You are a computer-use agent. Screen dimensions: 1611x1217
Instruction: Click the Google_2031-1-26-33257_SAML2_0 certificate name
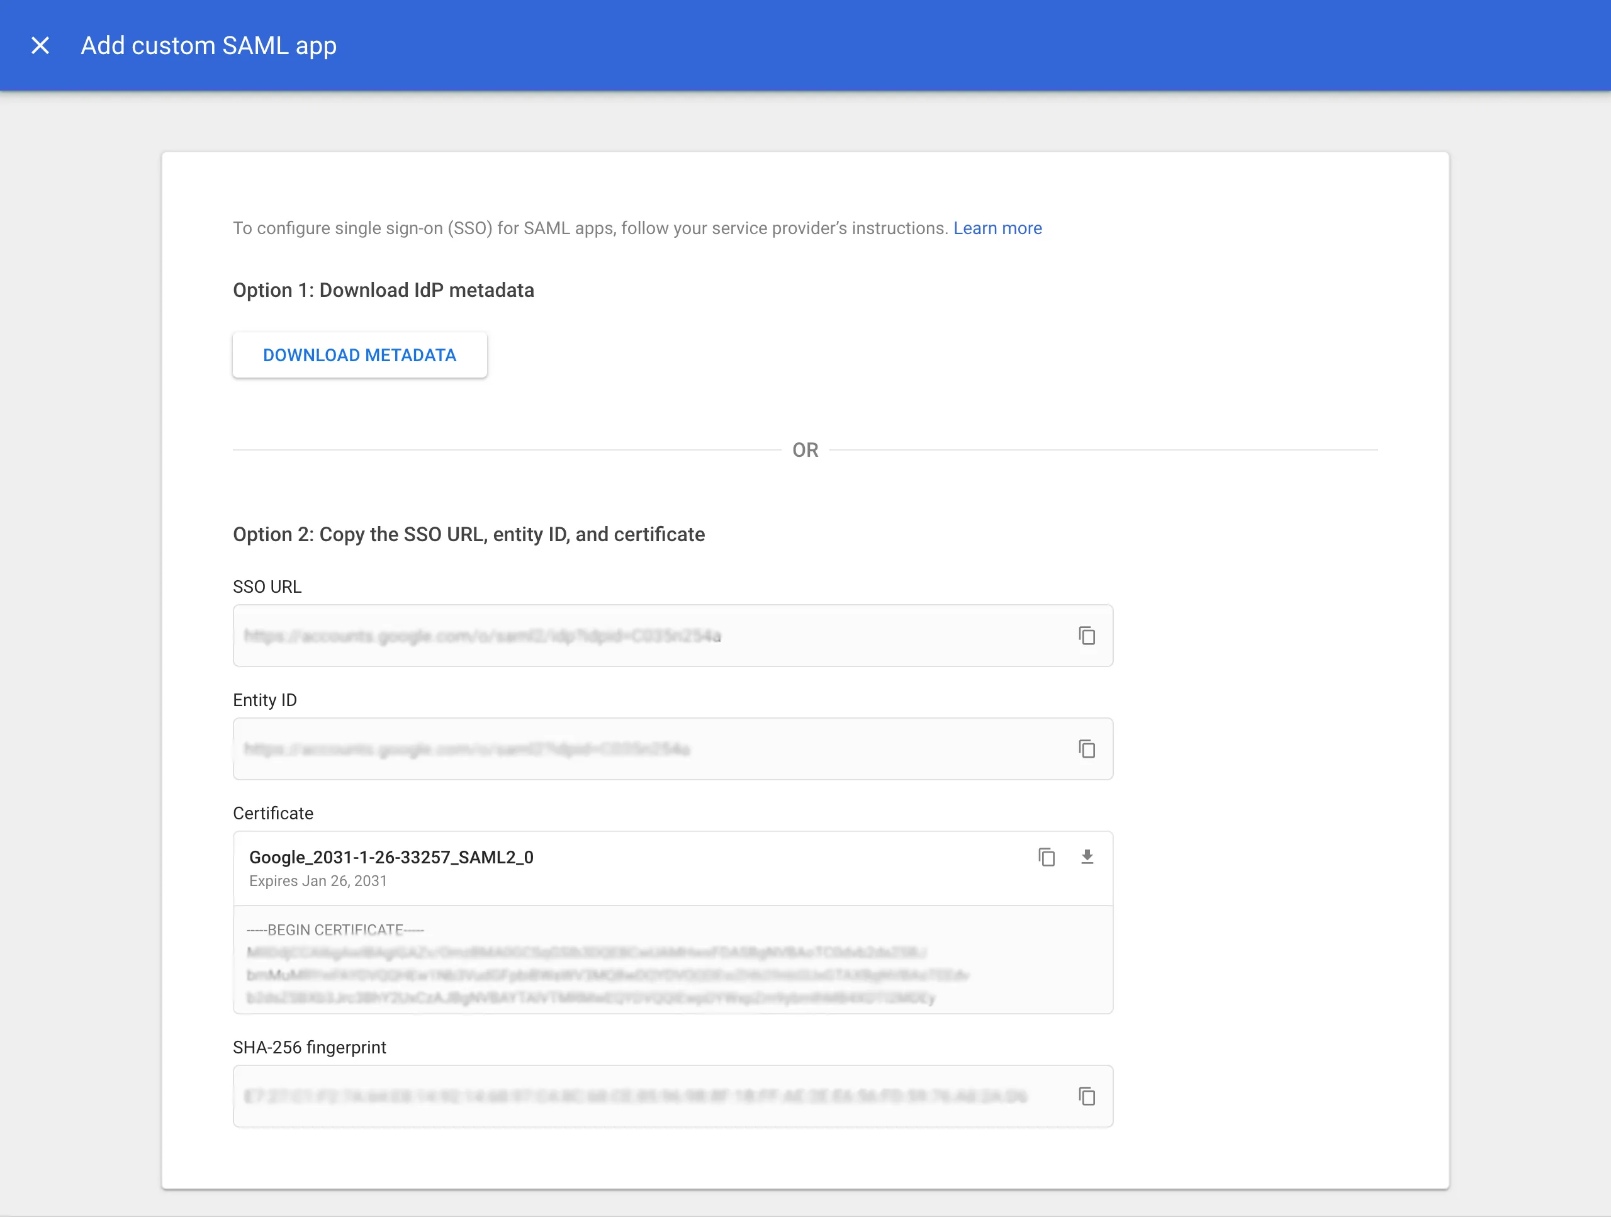[391, 857]
